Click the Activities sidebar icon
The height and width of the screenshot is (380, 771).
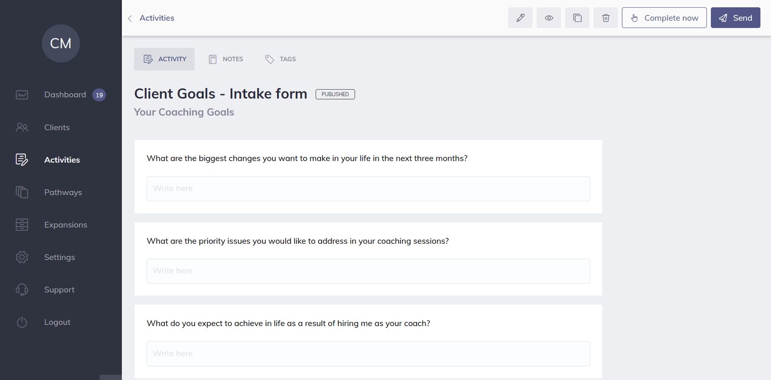pos(22,159)
